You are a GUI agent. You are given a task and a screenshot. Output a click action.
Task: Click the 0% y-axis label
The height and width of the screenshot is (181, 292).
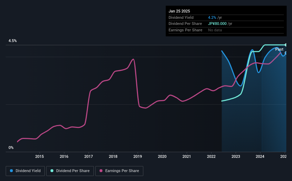pos(11,148)
